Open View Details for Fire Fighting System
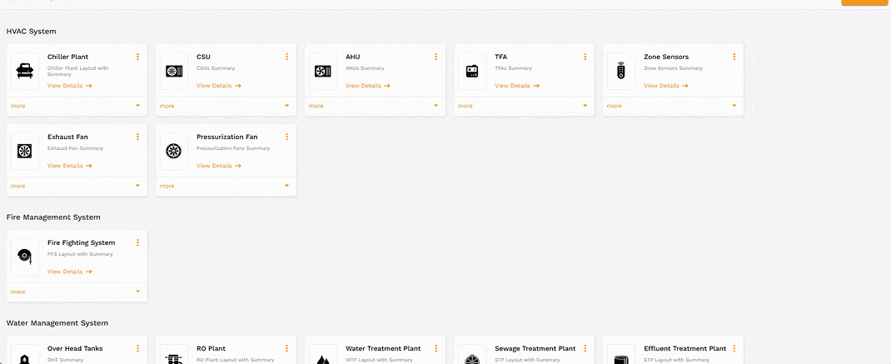Screen dimensions: 891x364 pos(69,272)
